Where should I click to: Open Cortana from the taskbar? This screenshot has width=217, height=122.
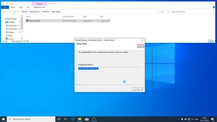click(59, 119)
